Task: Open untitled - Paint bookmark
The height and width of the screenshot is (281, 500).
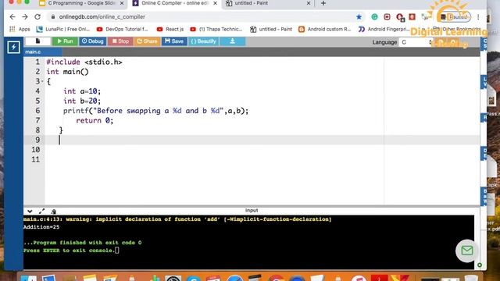Action: [271, 30]
